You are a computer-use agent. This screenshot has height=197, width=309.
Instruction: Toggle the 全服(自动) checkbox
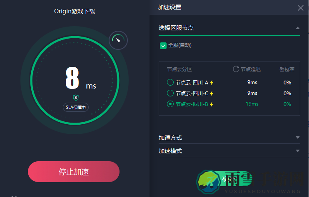coord(163,46)
